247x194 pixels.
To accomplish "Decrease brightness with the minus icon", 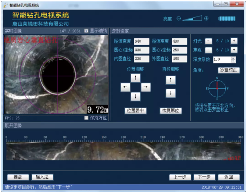I will point(179,18).
